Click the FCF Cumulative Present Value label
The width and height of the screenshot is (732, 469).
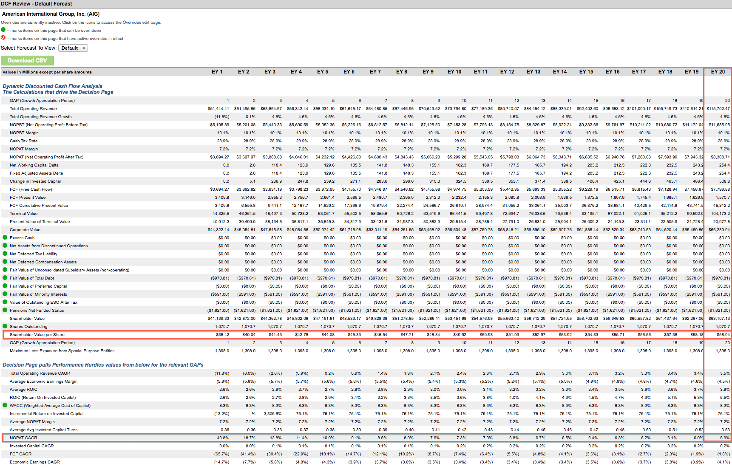(x=39, y=206)
